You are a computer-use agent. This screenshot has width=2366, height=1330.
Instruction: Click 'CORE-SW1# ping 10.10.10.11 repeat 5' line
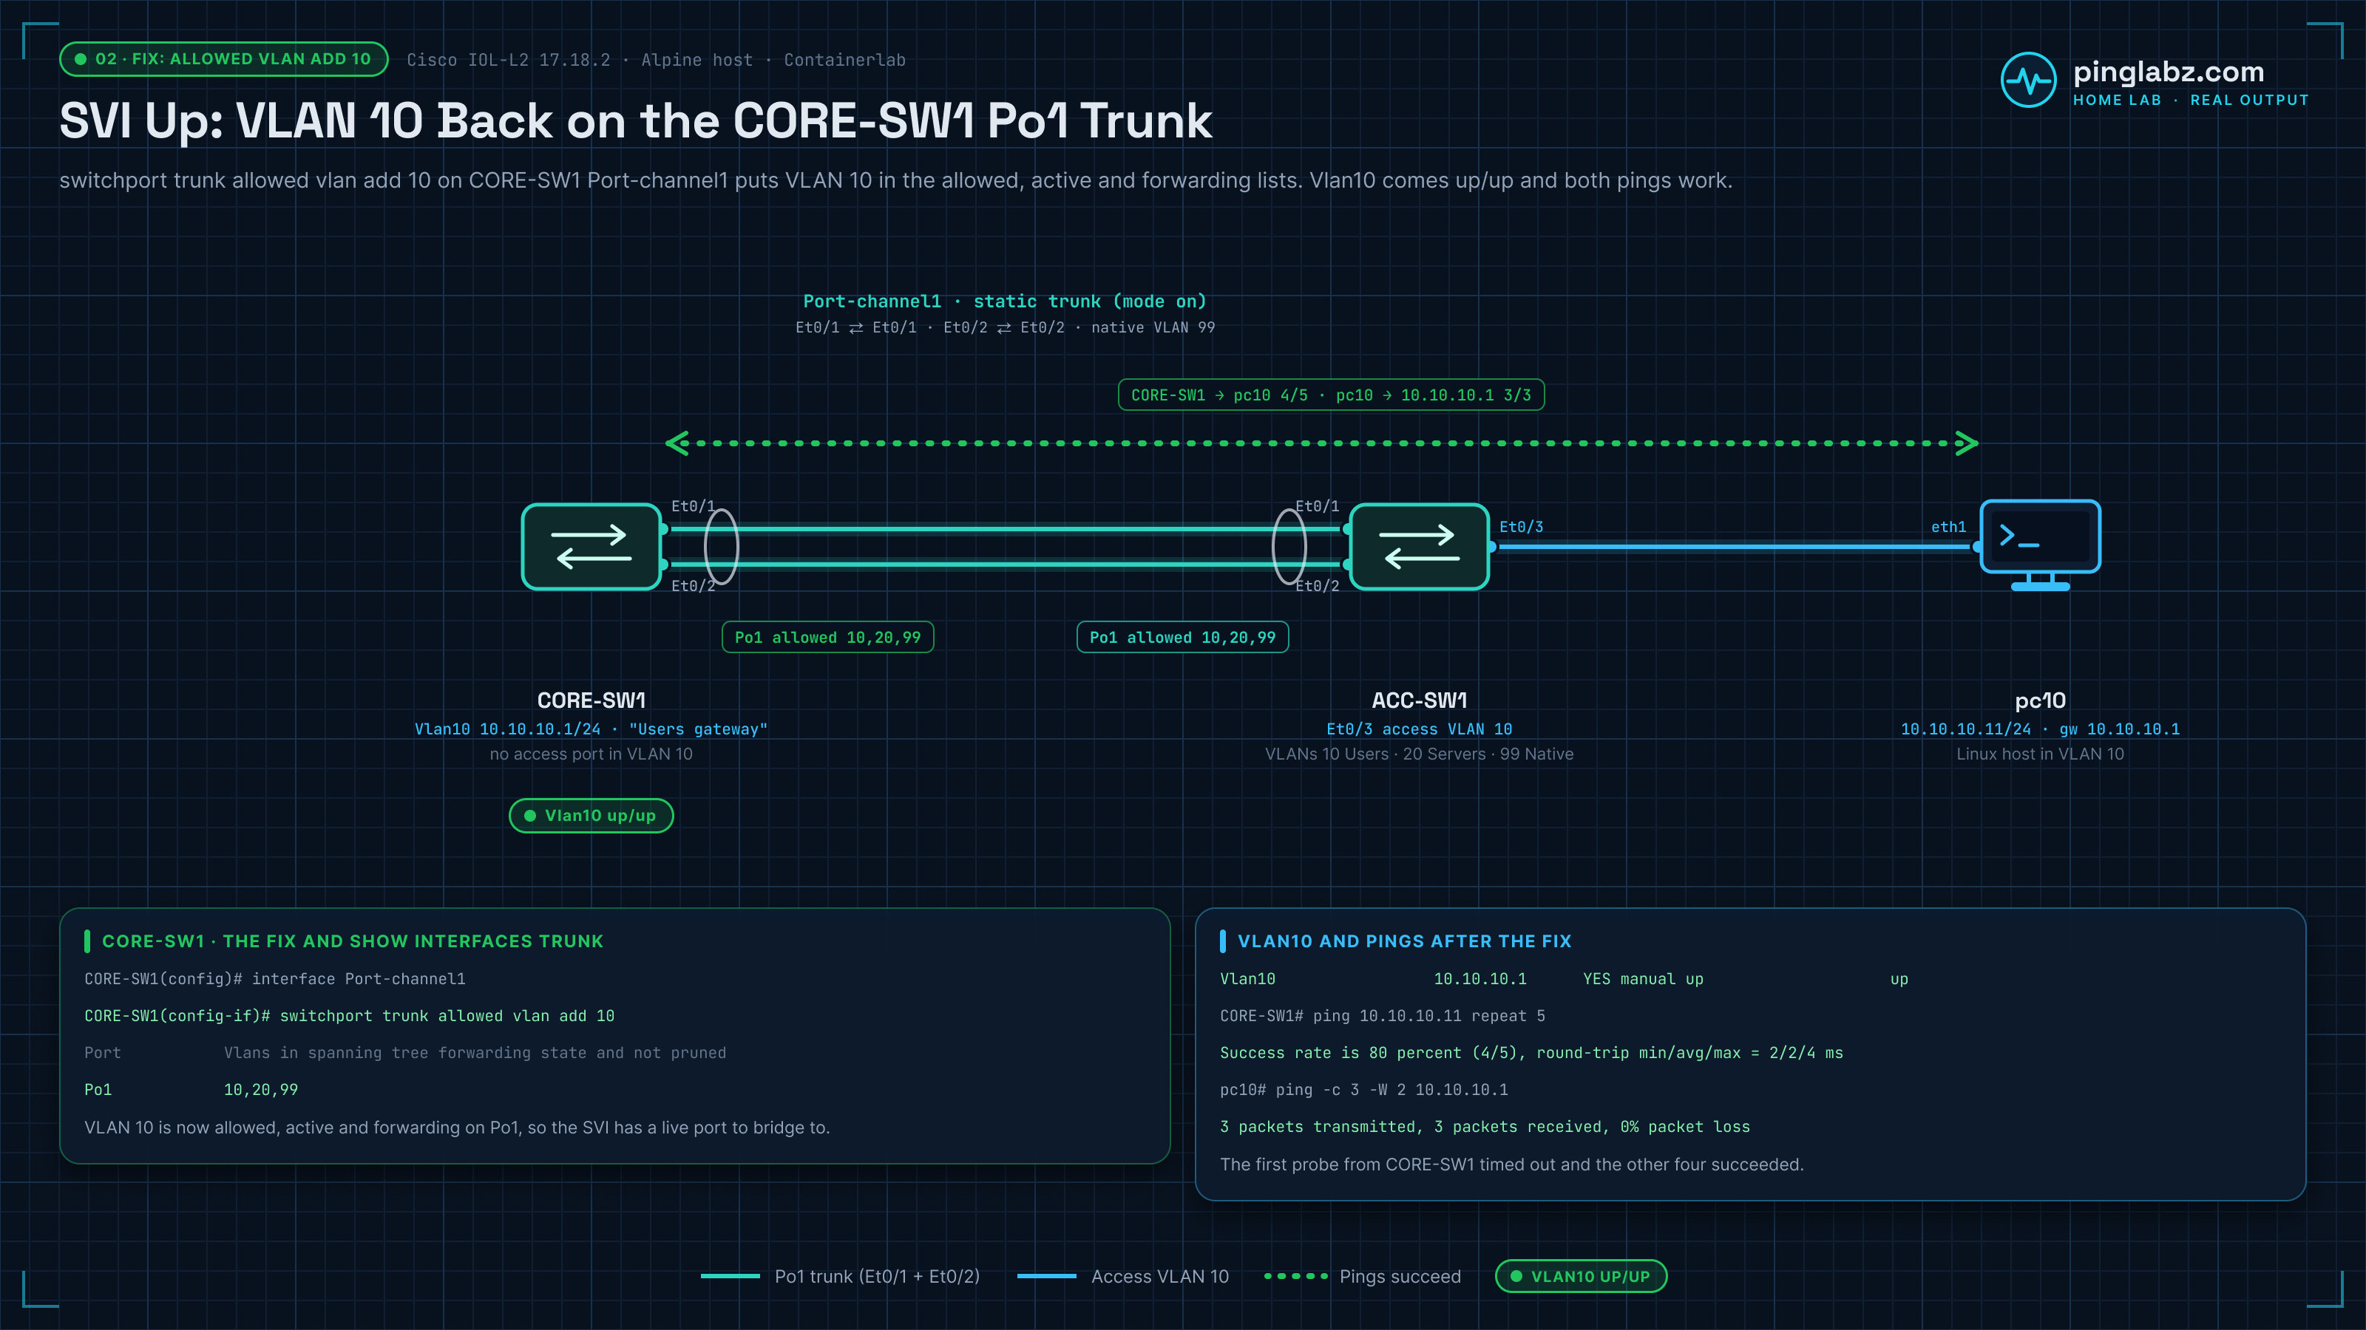(x=1383, y=1015)
